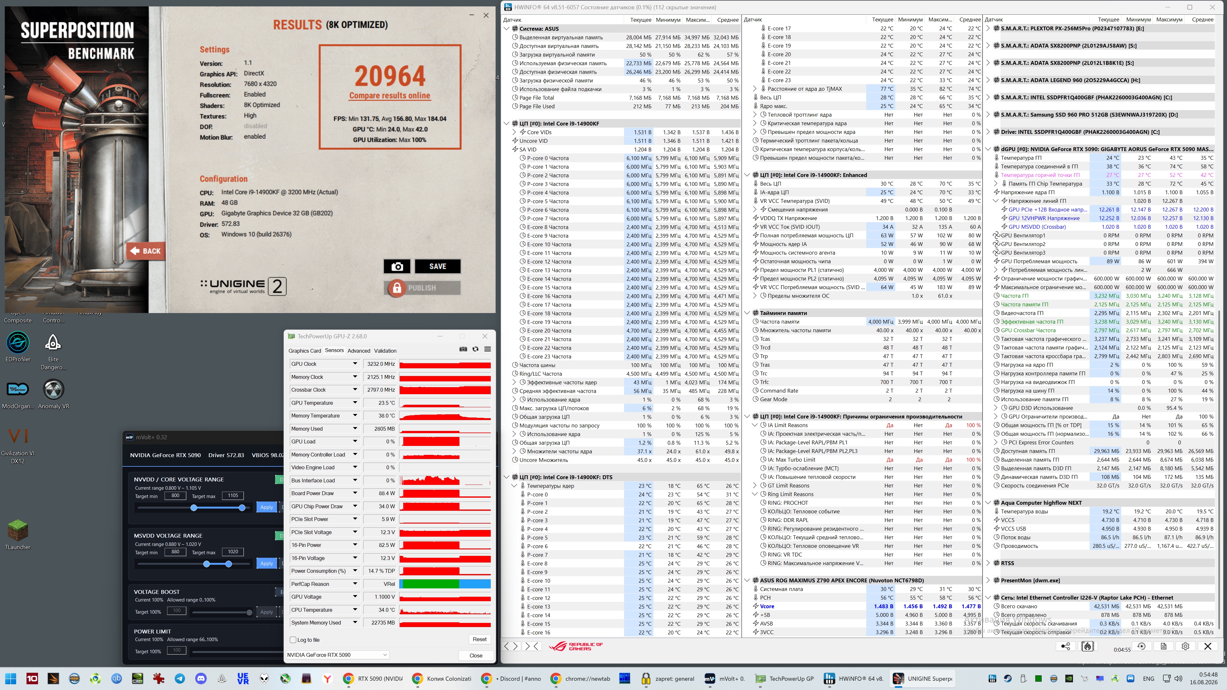Reset HWiNFO min/max clock icon

[1141, 646]
